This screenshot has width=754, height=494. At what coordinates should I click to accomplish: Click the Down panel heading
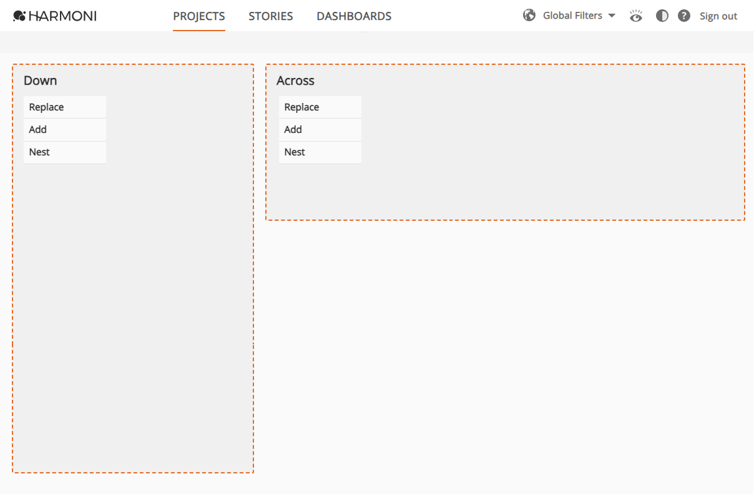tap(41, 80)
